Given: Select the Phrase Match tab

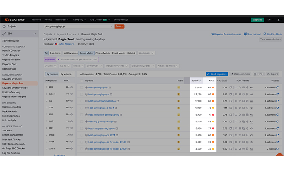Looking at the screenshot, I should point(103,53).
